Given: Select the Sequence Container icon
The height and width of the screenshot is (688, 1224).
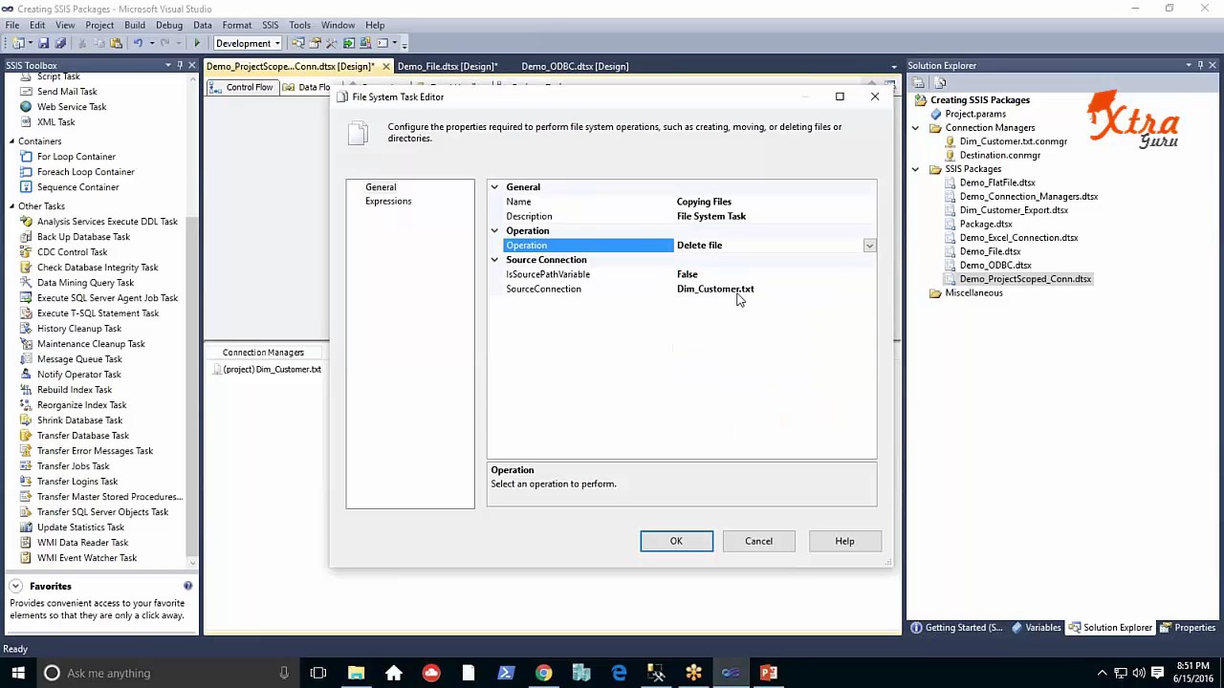Looking at the screenshot, I should point(26,187).
